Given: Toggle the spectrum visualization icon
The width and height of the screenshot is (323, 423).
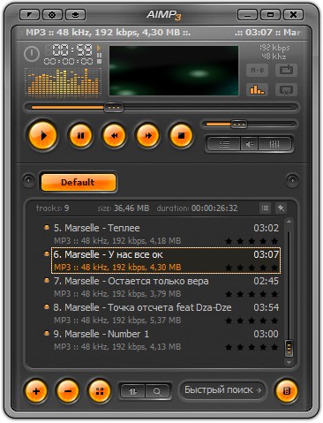Looking at the screenshot, I should tap(257, 89).
